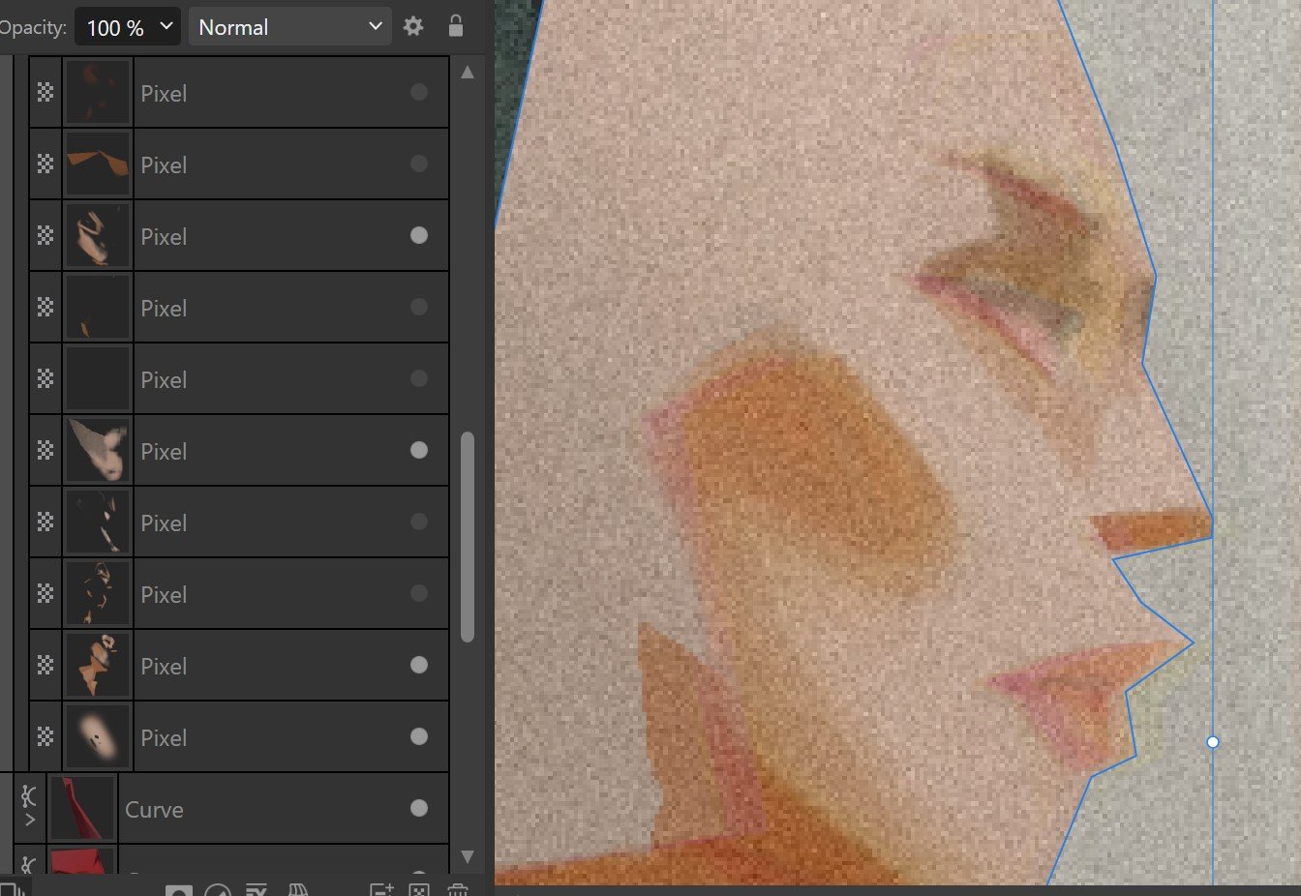The height and width of the screenshot is (896, 1301).
Task: Click the Adjustments icon in Layers panel
Action: tap(219, 890)
